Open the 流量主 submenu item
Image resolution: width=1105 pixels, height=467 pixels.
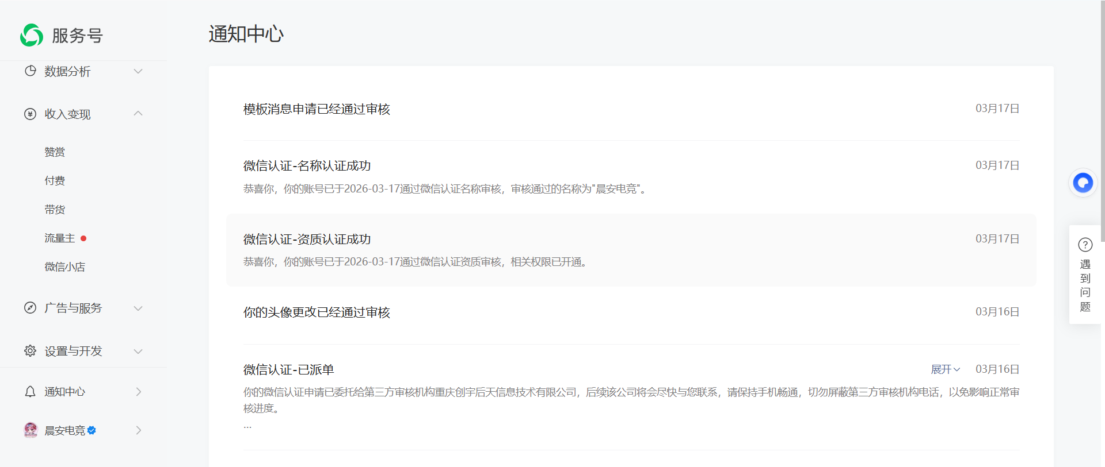click(x=60, y=238)
